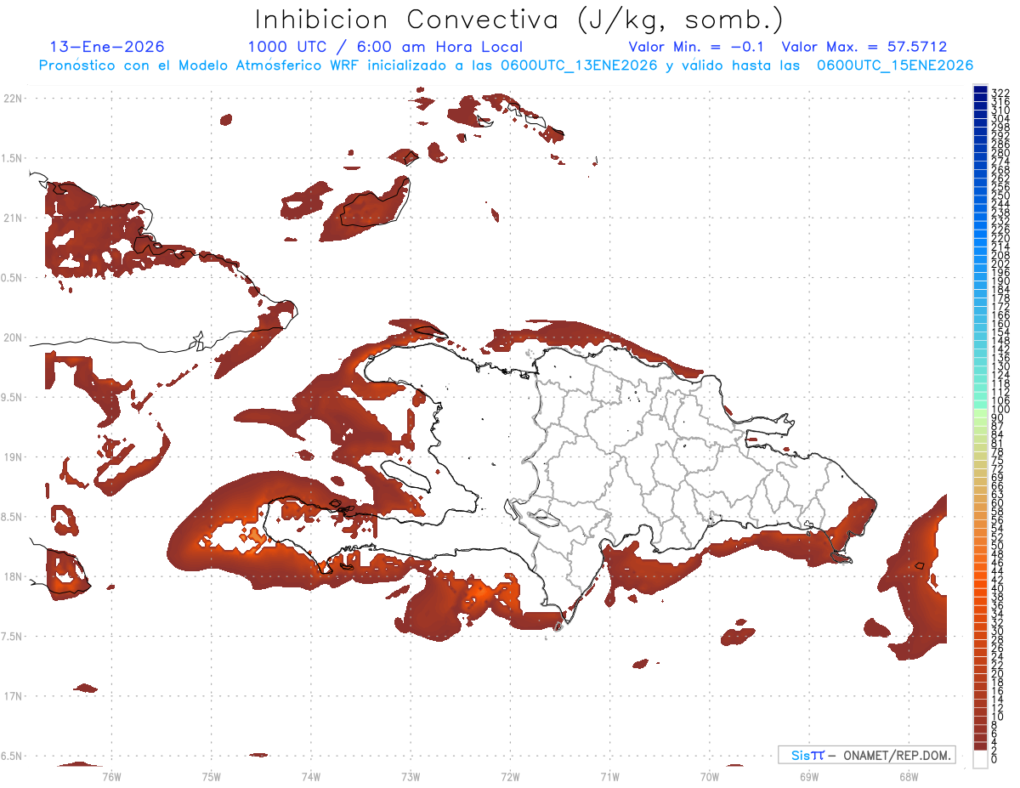Click the ONAMET/REP.DOM. credit box
The height and width of the screenshot is (788, 1020).
(866, 755)
